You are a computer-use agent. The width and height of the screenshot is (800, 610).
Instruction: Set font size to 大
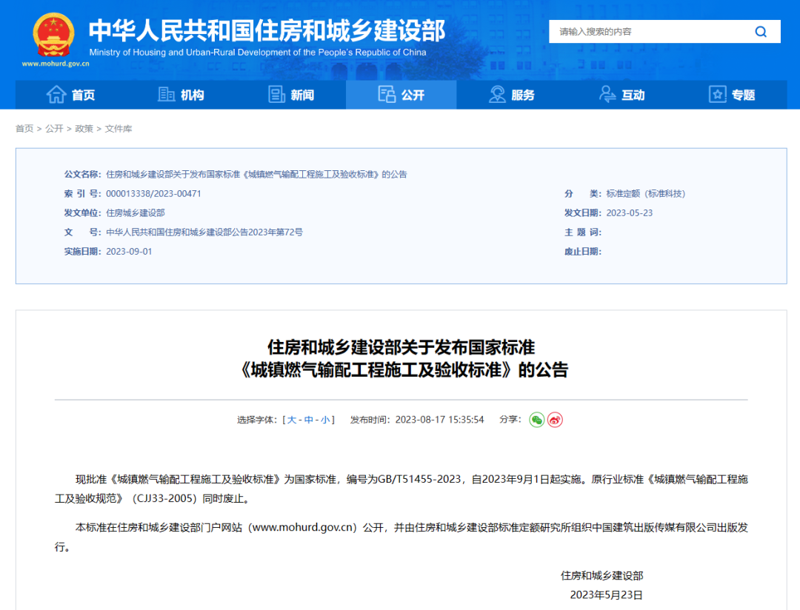292,420
